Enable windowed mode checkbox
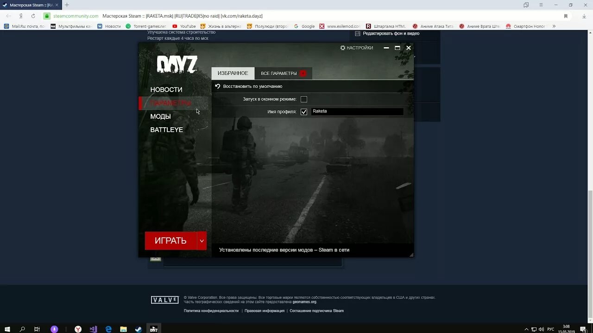This screenshot has width=593, height=333. pos(304,99)
